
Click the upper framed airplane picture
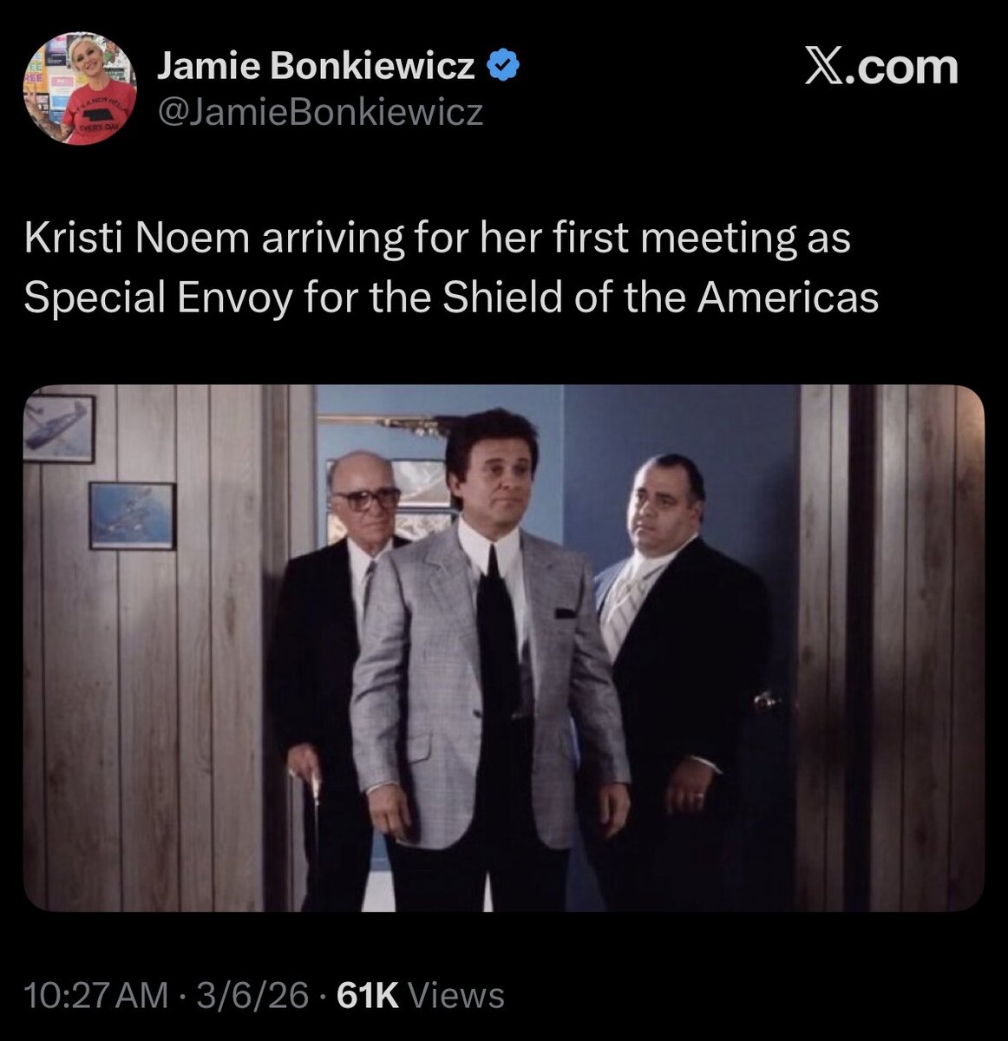[58, 429]
